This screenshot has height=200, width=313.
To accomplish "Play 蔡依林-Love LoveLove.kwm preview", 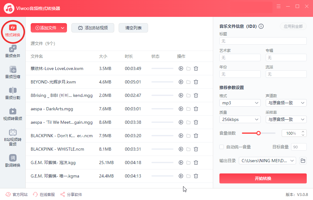I will [x=181, y=68].
